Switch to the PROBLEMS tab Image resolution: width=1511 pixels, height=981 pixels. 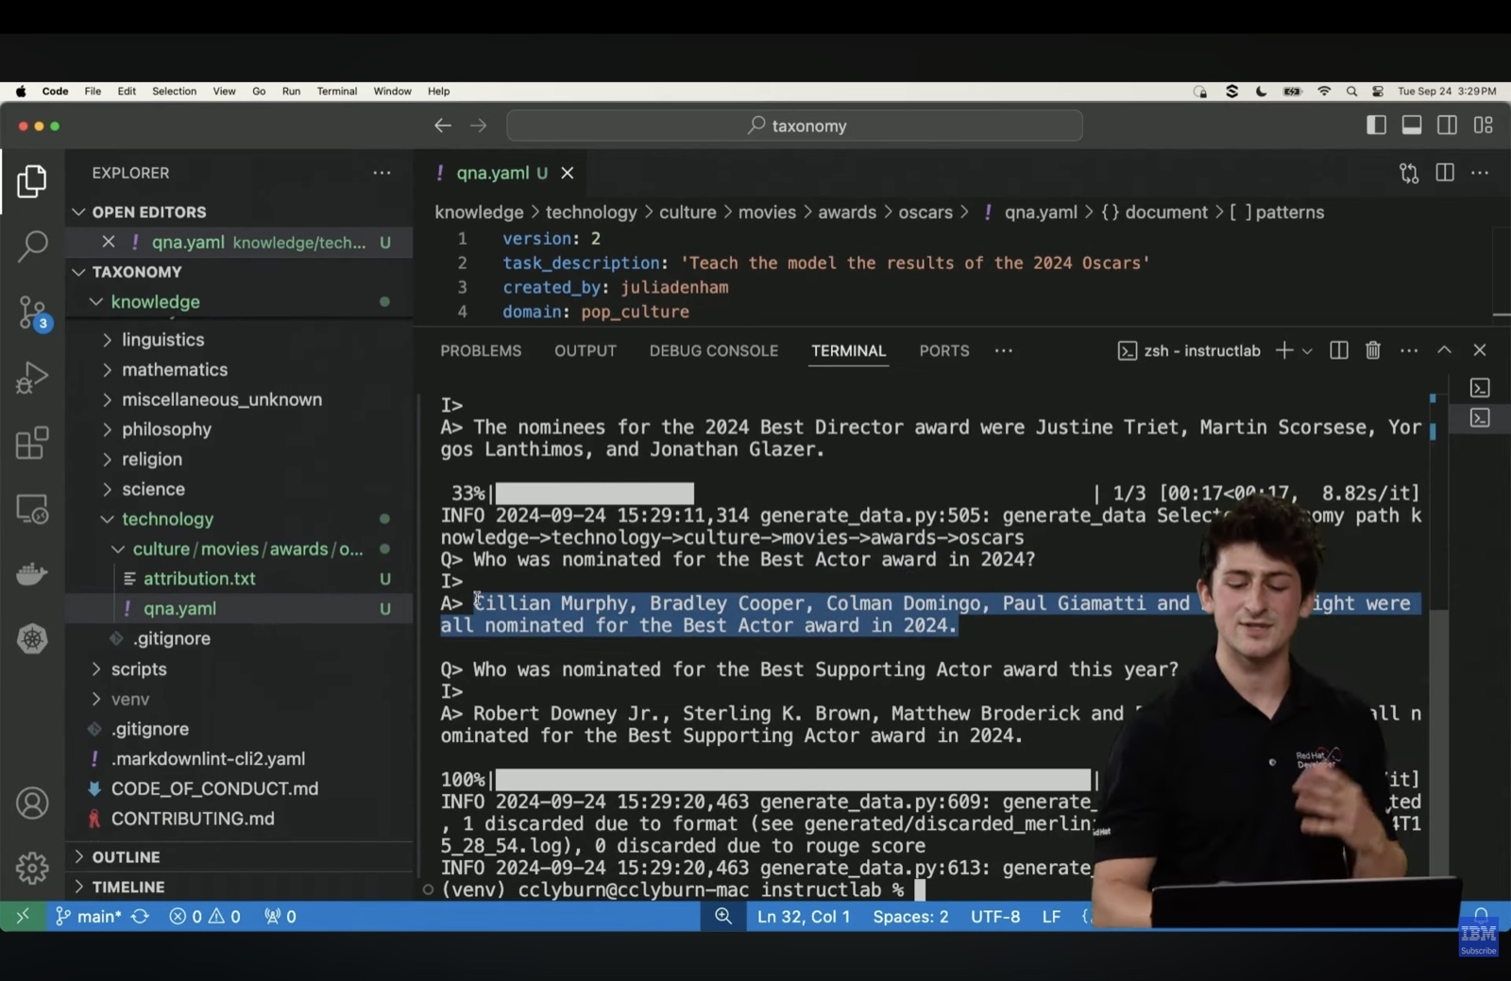pyautogui.click(x=481, y=351)
